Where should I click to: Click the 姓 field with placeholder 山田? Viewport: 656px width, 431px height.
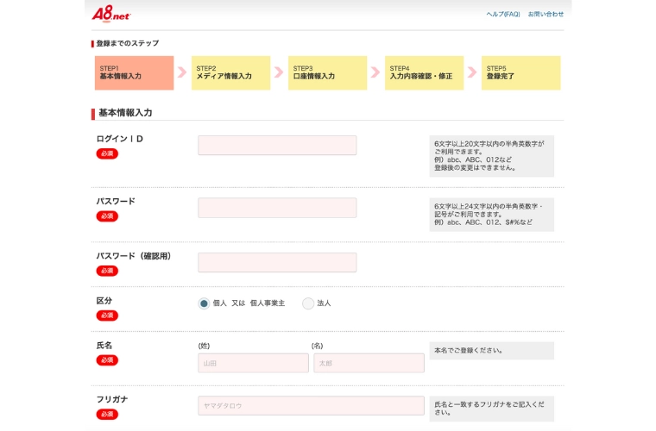click(x=253, y=364)
